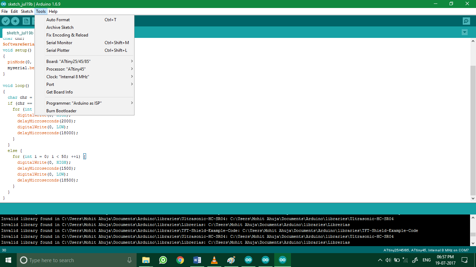Viewport: 476px width, 267px height.
Task: Open Google Chrome from taskbar
Action: point(180,260)
